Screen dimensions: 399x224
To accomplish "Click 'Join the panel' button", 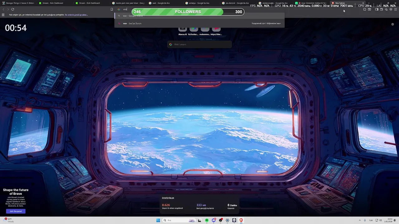I will click(16, 211).
